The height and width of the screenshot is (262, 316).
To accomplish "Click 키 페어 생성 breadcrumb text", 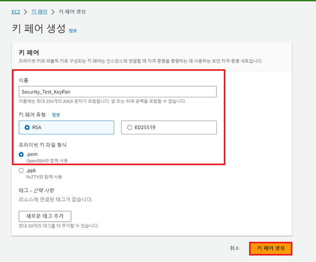I will 72,12.
